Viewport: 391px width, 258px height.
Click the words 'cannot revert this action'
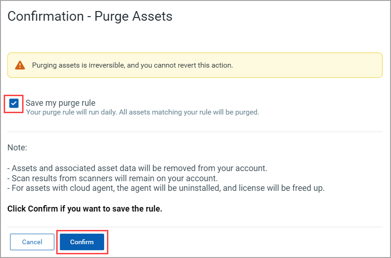[x=193, y=65]
